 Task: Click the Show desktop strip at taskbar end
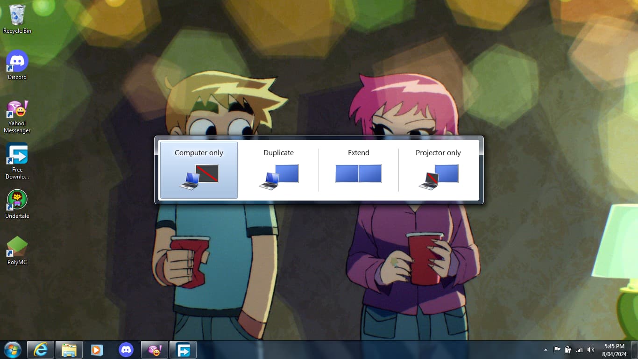pyautogui.click(x=634, y=350)
